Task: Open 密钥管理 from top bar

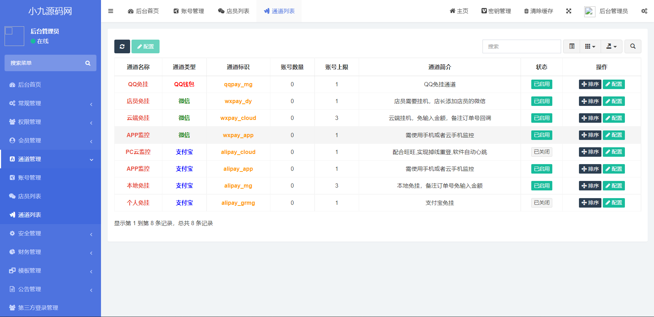Action: tap(496, 11)
